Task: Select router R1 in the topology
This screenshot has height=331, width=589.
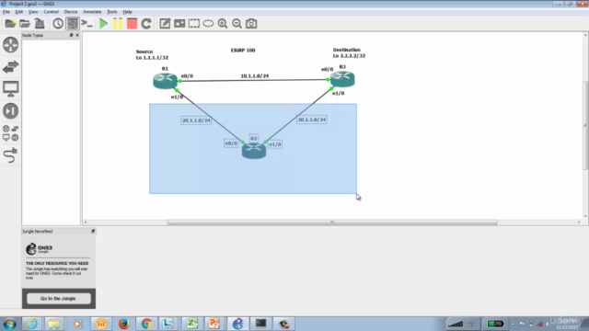Action: pyautogui.click(x=165, y=81)
